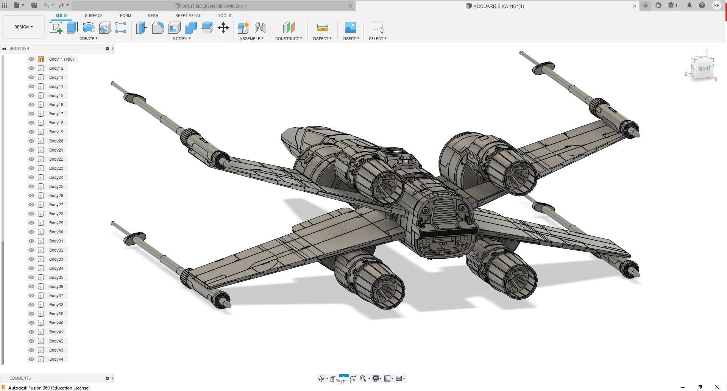Open the extensions icon in title bar
727x391 pixels.
658,5
